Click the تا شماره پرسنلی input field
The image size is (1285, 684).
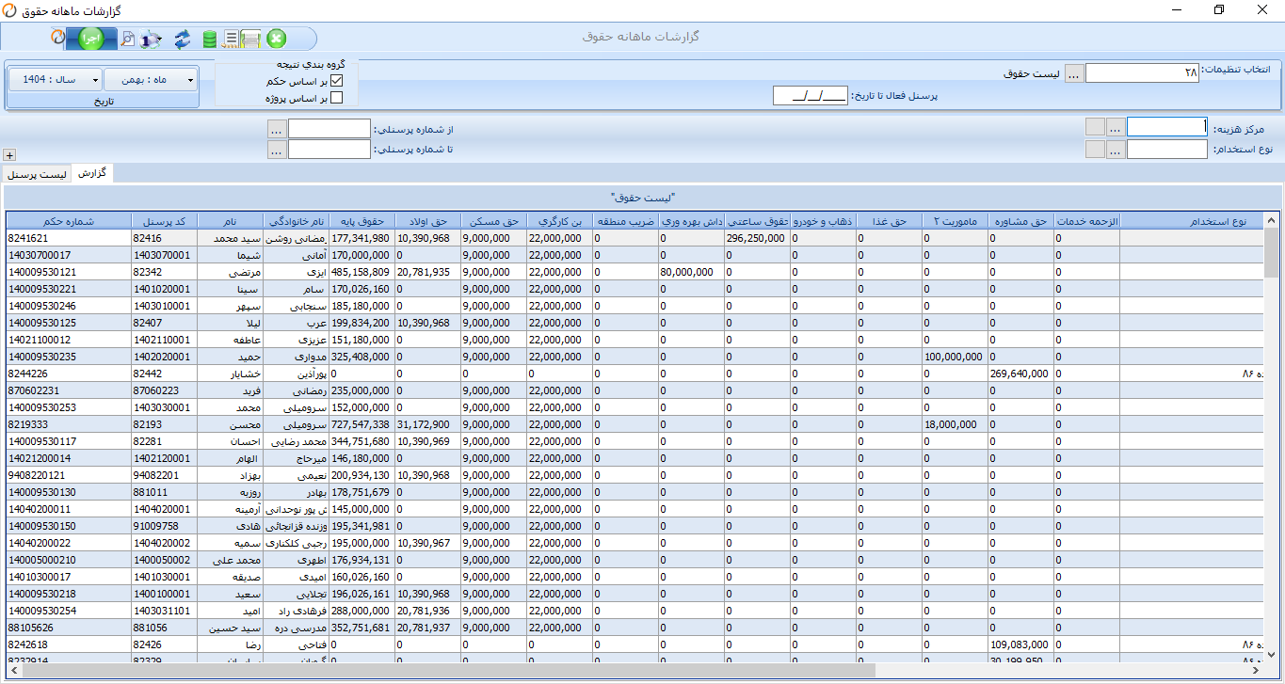(x=329, y=150)
